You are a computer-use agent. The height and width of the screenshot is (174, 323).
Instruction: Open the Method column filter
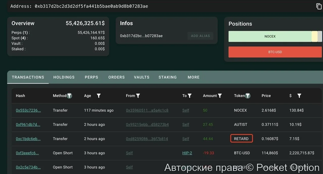click(x=69, y=96)
